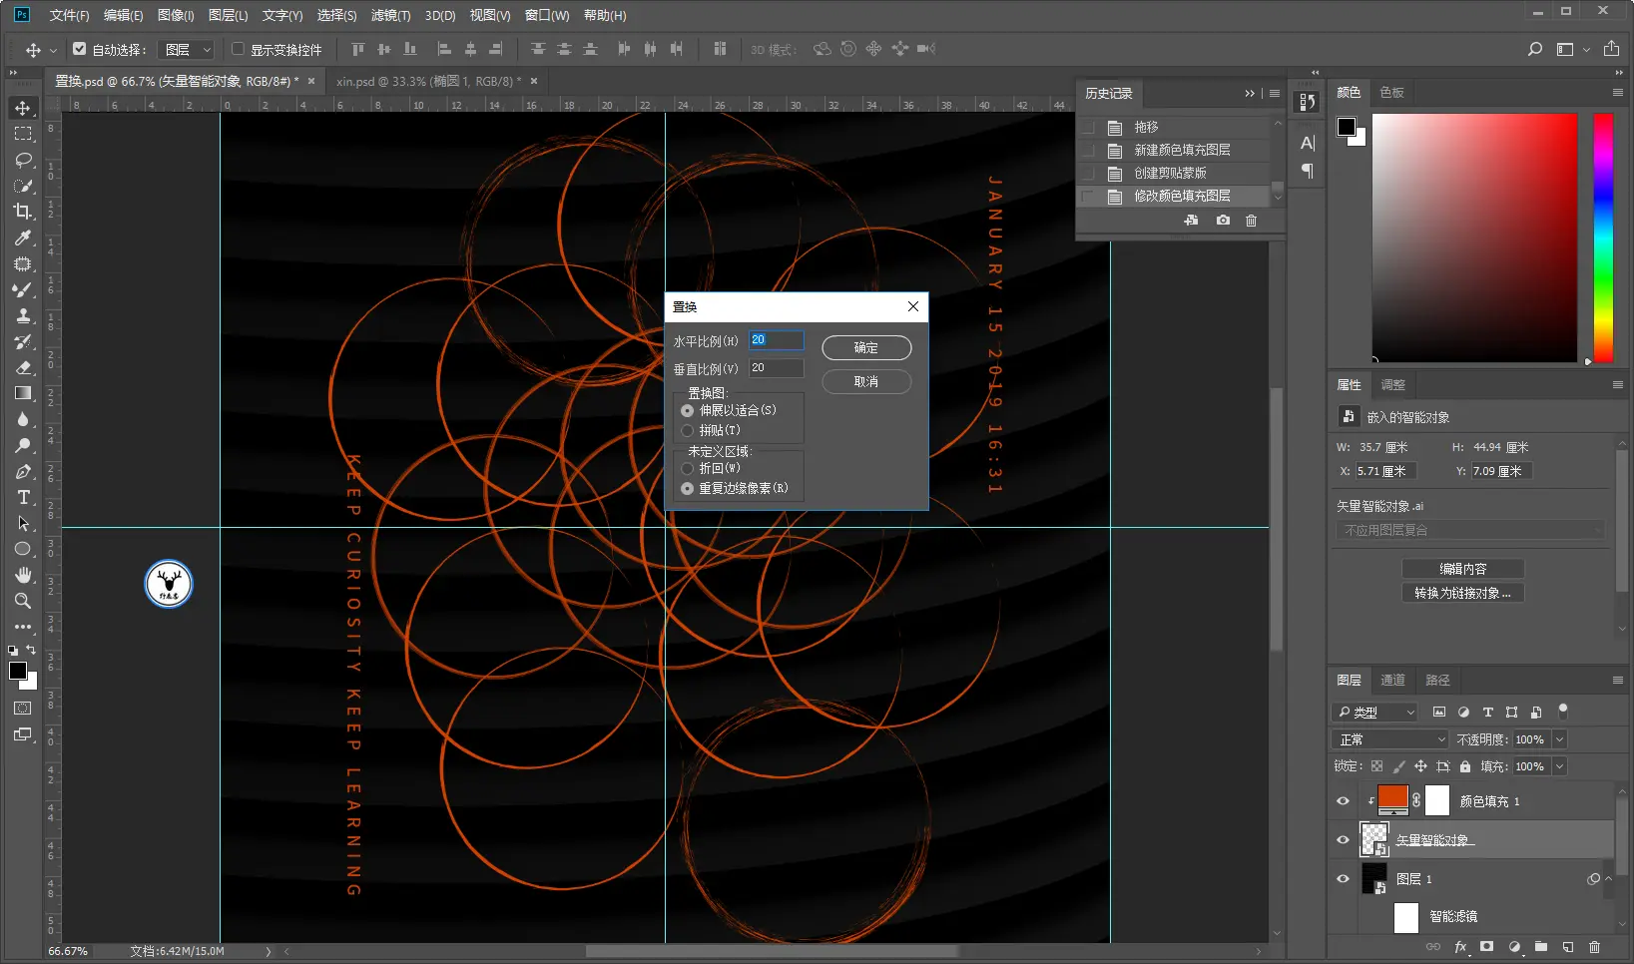The width and height of the screenshot is (1634, 964).
Task: Pick the Zoom magnifier tool
Action: point(23,601)
